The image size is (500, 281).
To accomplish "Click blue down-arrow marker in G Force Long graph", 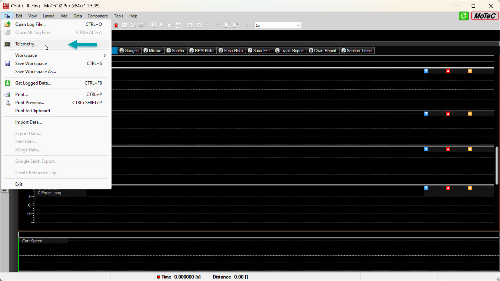I will 426,188.
